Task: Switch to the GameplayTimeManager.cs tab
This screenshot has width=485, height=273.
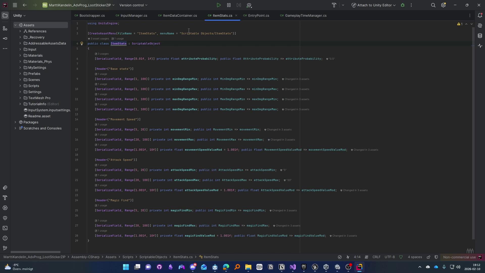Action: coord(305,15)
